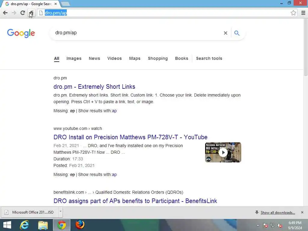Click the 'Posted: Feb 21, 2021' text
Image resolution: width=308 pixels, height=231 pixels.
click(x=74, y=166)
